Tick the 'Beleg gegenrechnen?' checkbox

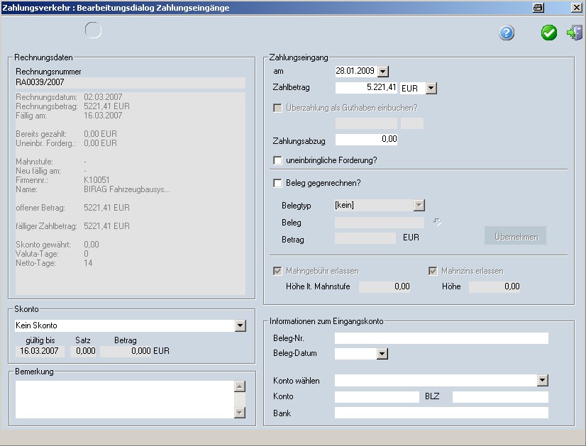pos(278,184)
